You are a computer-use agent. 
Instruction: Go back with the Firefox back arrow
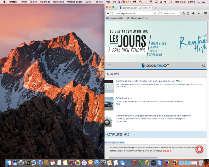click(108, 13)
